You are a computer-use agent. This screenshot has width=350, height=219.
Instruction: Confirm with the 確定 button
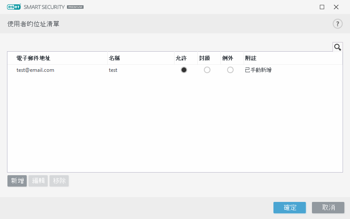coord(290,208)
